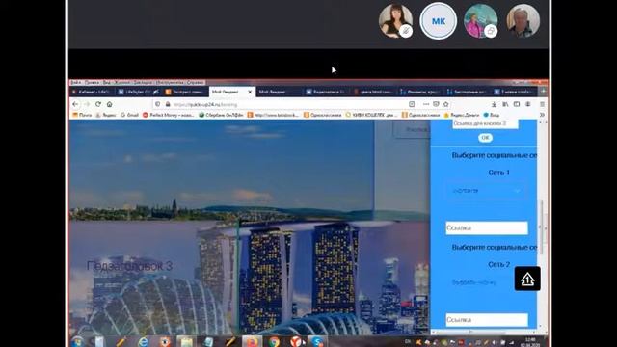Expand the Сеть 1 social network dropdown

click(487, 191)
